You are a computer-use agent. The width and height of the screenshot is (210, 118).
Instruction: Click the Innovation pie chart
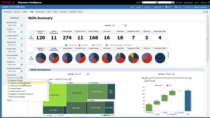point(107,58)
